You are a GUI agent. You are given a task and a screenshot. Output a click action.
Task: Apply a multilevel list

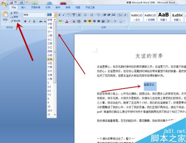pos(98,15)
